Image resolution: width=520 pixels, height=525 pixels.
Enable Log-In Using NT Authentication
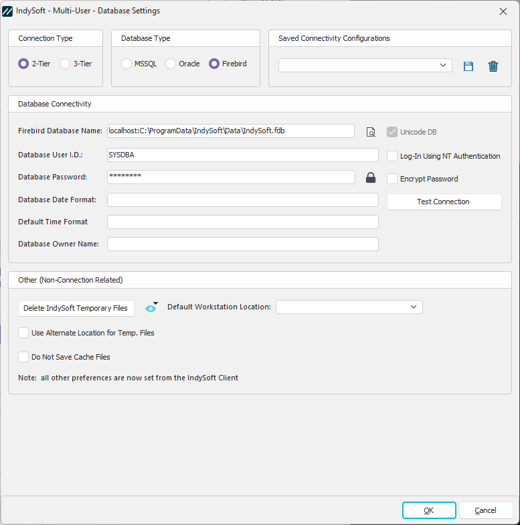pyautogui.click(x=392, y=156)
